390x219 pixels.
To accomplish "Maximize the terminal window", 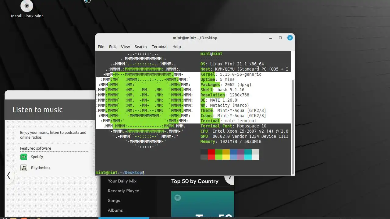I will coord(280,38).
